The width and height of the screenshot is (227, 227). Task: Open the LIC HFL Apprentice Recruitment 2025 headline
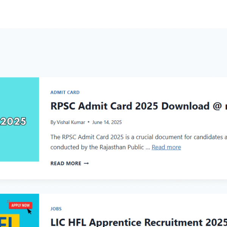(x=139, y=222)
